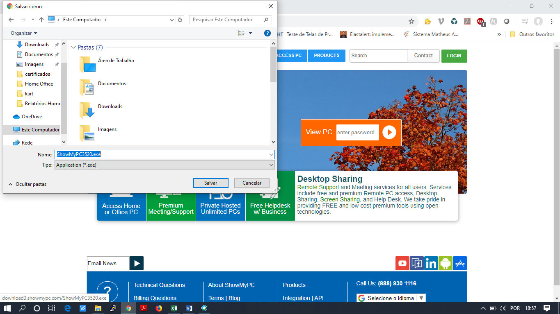Open the Technical Questions link

click(159, 285)
